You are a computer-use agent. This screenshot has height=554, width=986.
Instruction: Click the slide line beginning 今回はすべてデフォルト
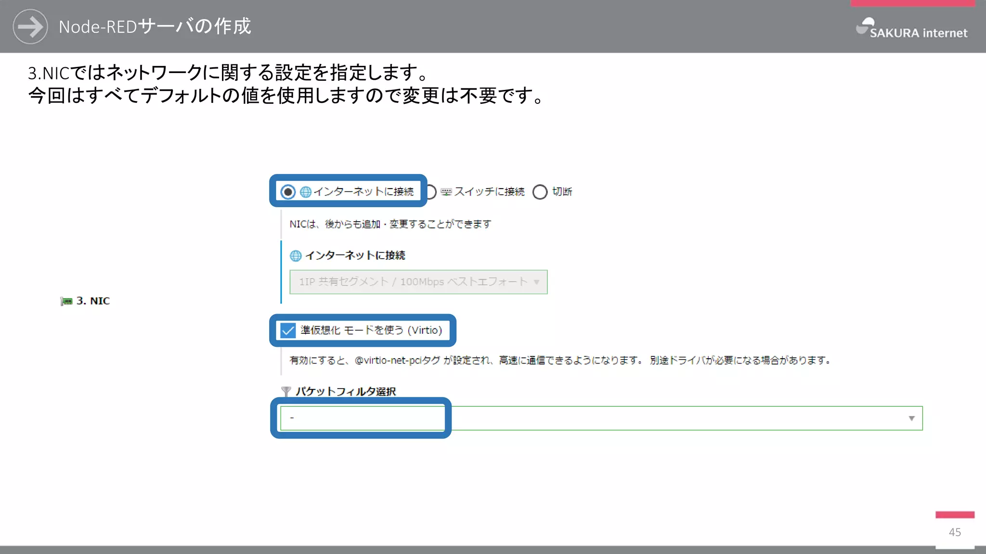[x=286, y=95]
